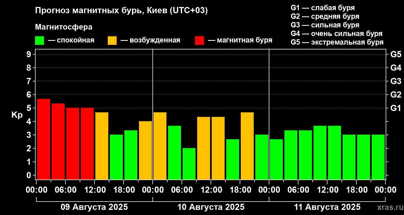This screenshot has width=404, height=215.
Task: Click the G5 storm level axis label
Action: pyautogui.click(x=396, y=54)
